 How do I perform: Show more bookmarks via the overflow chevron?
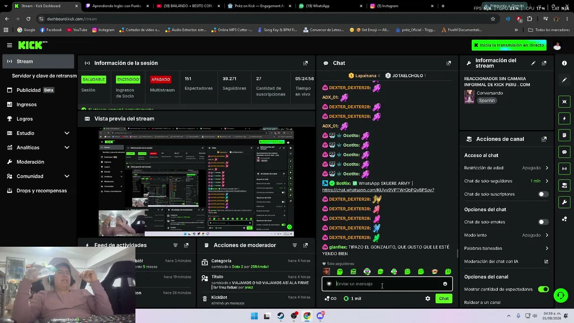[516, 30]
